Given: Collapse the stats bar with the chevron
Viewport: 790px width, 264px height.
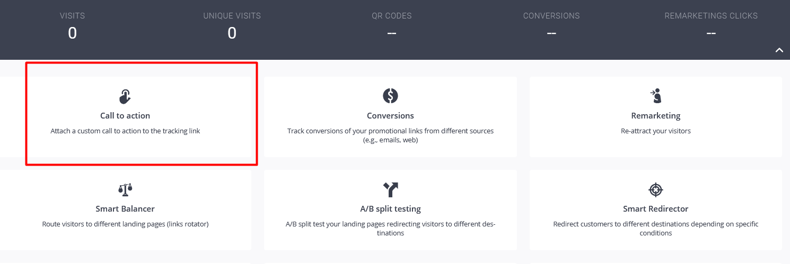Looking at the screenshot, I should click(779, 50).
